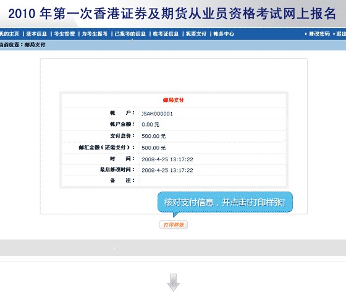Open 已报考的信息 page
This screenshot has width=346, height=296.
[x=130, y=34]
